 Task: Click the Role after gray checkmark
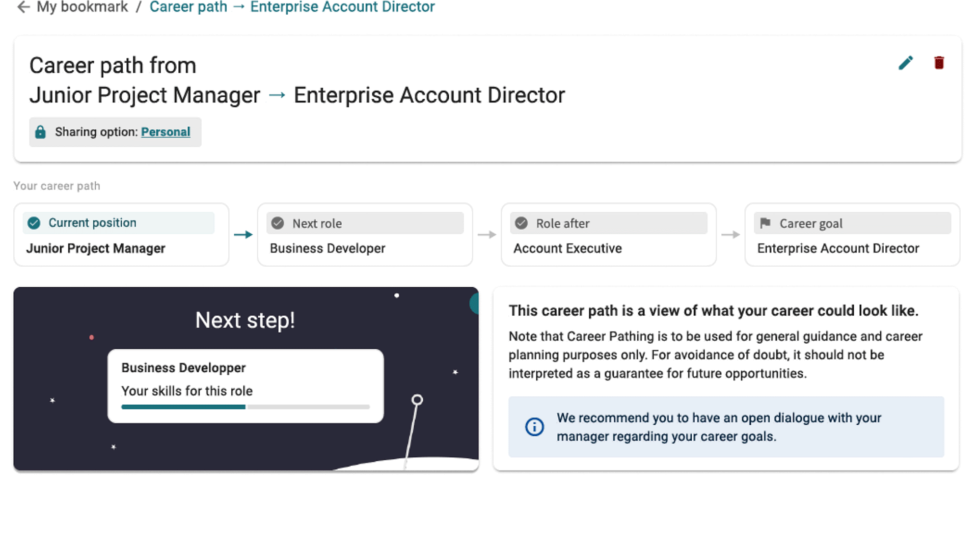tap(521, 223)
